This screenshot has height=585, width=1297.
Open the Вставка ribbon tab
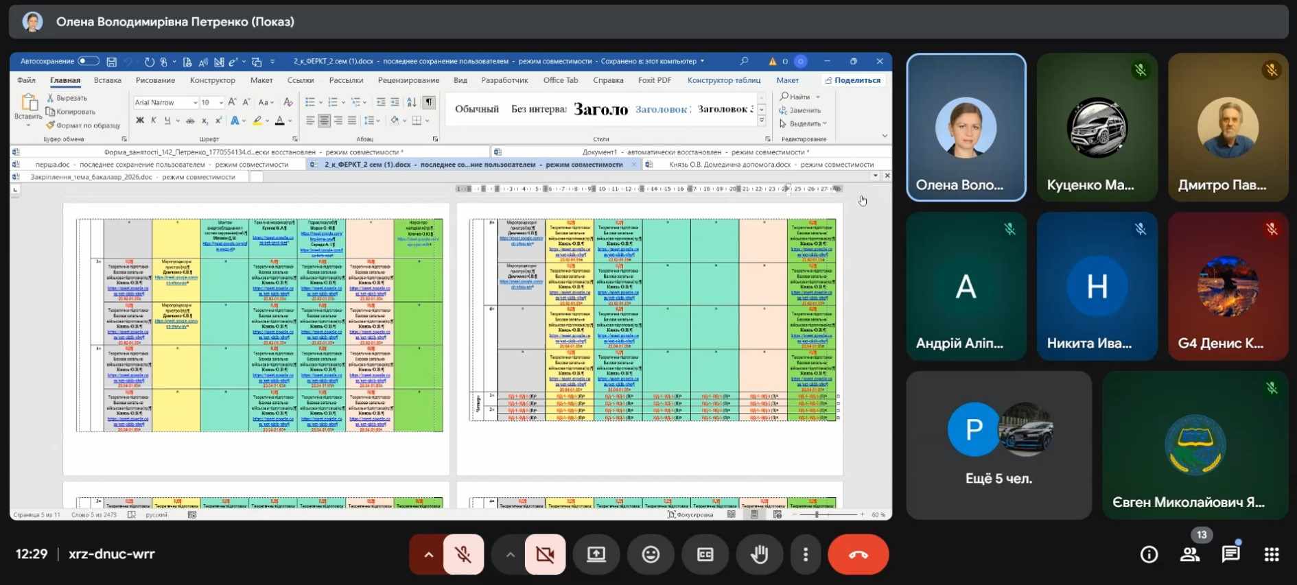108,80
